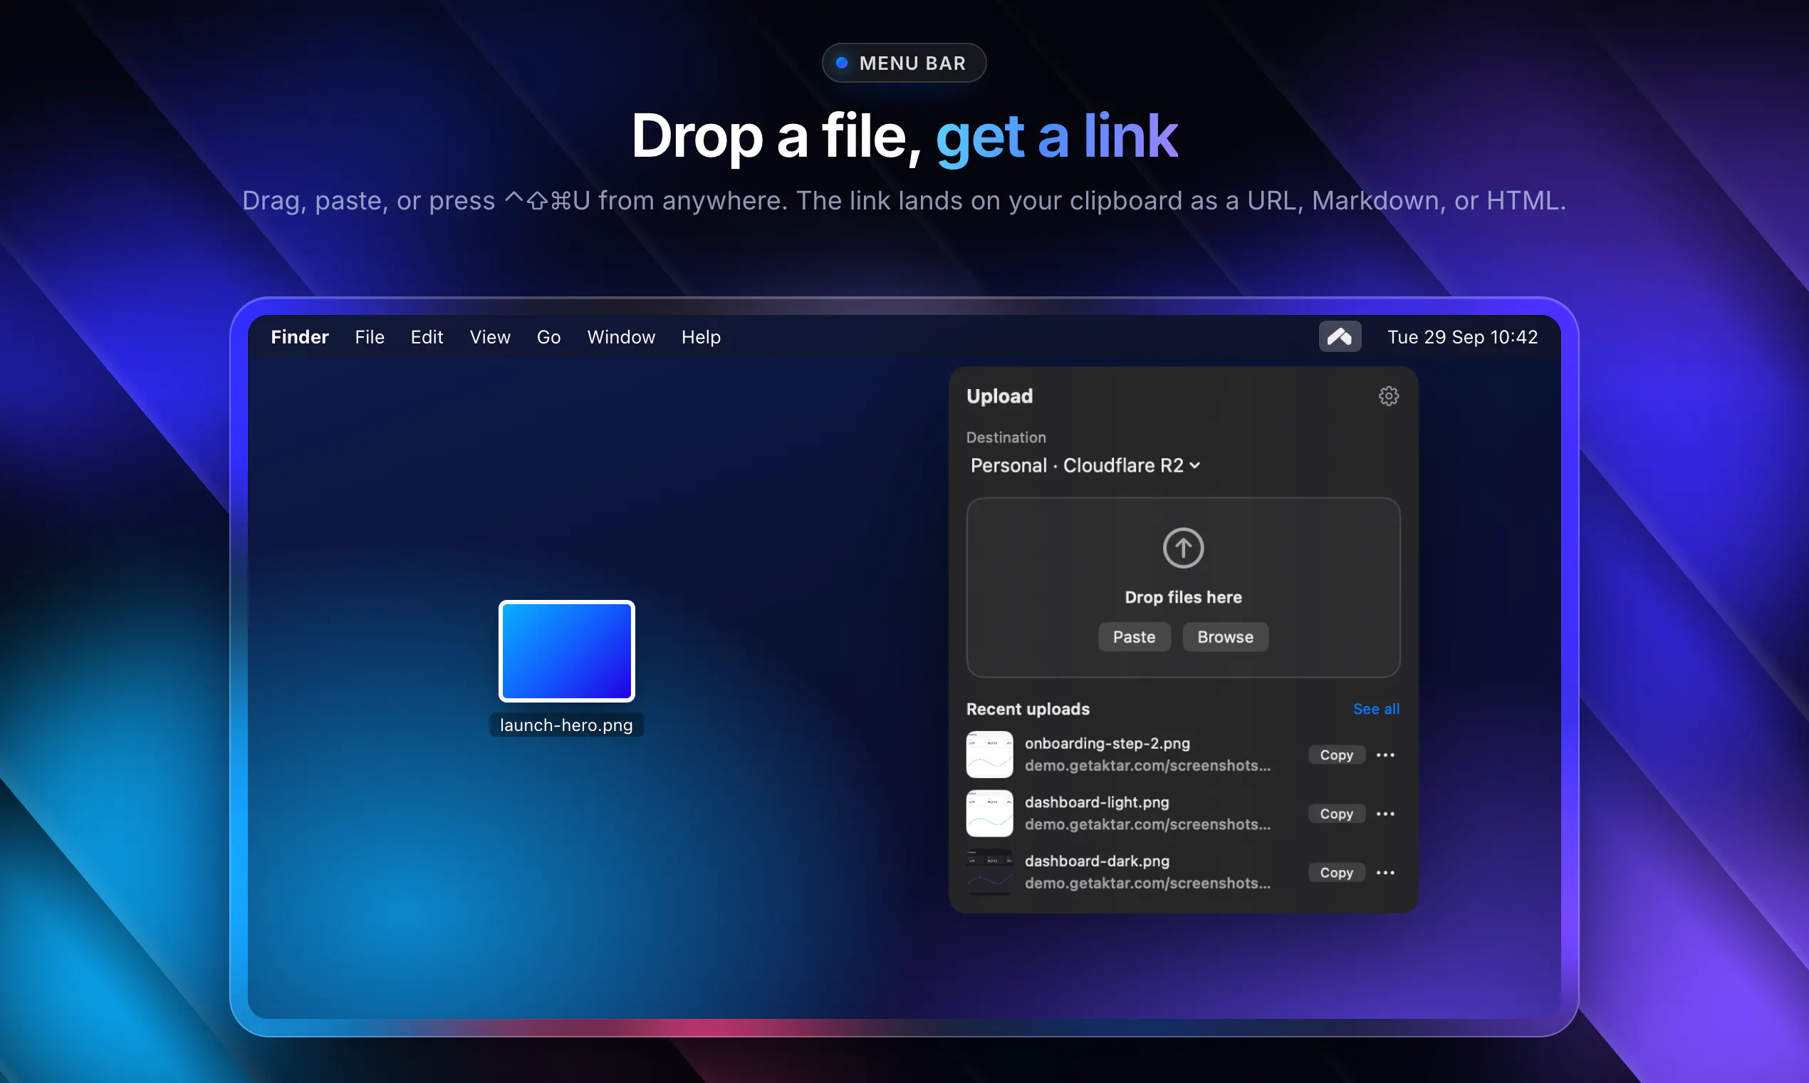Open the Help menu

tap(700, 336)
